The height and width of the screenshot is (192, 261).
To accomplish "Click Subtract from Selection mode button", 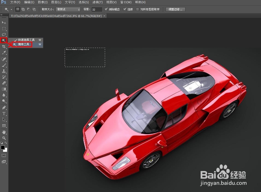I will tap(29, 9).
